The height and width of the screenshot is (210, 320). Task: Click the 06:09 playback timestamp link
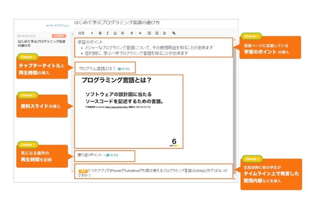pyautogui.click(x=112, y=155)
